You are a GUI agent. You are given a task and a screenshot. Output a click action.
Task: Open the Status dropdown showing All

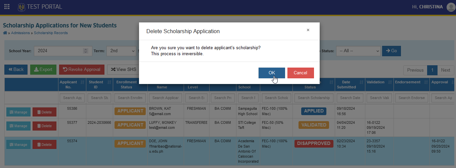(x=358, y=51)
